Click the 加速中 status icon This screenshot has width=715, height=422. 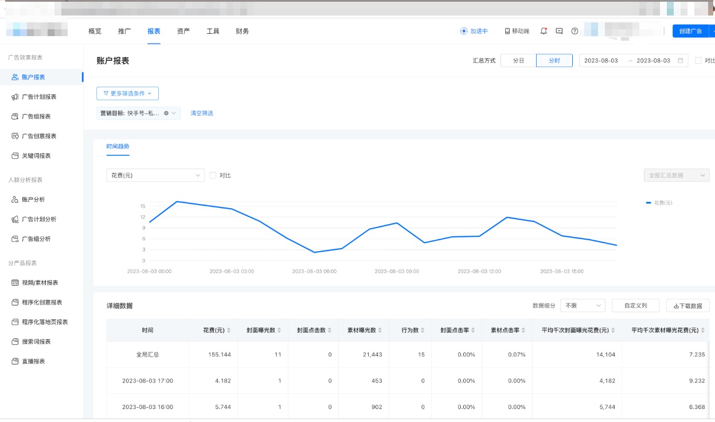[464, 31]
